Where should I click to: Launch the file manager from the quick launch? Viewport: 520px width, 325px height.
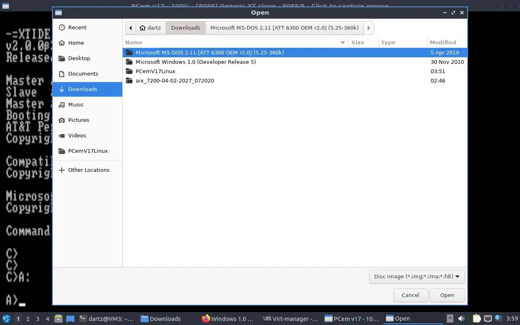click(58, 318)
